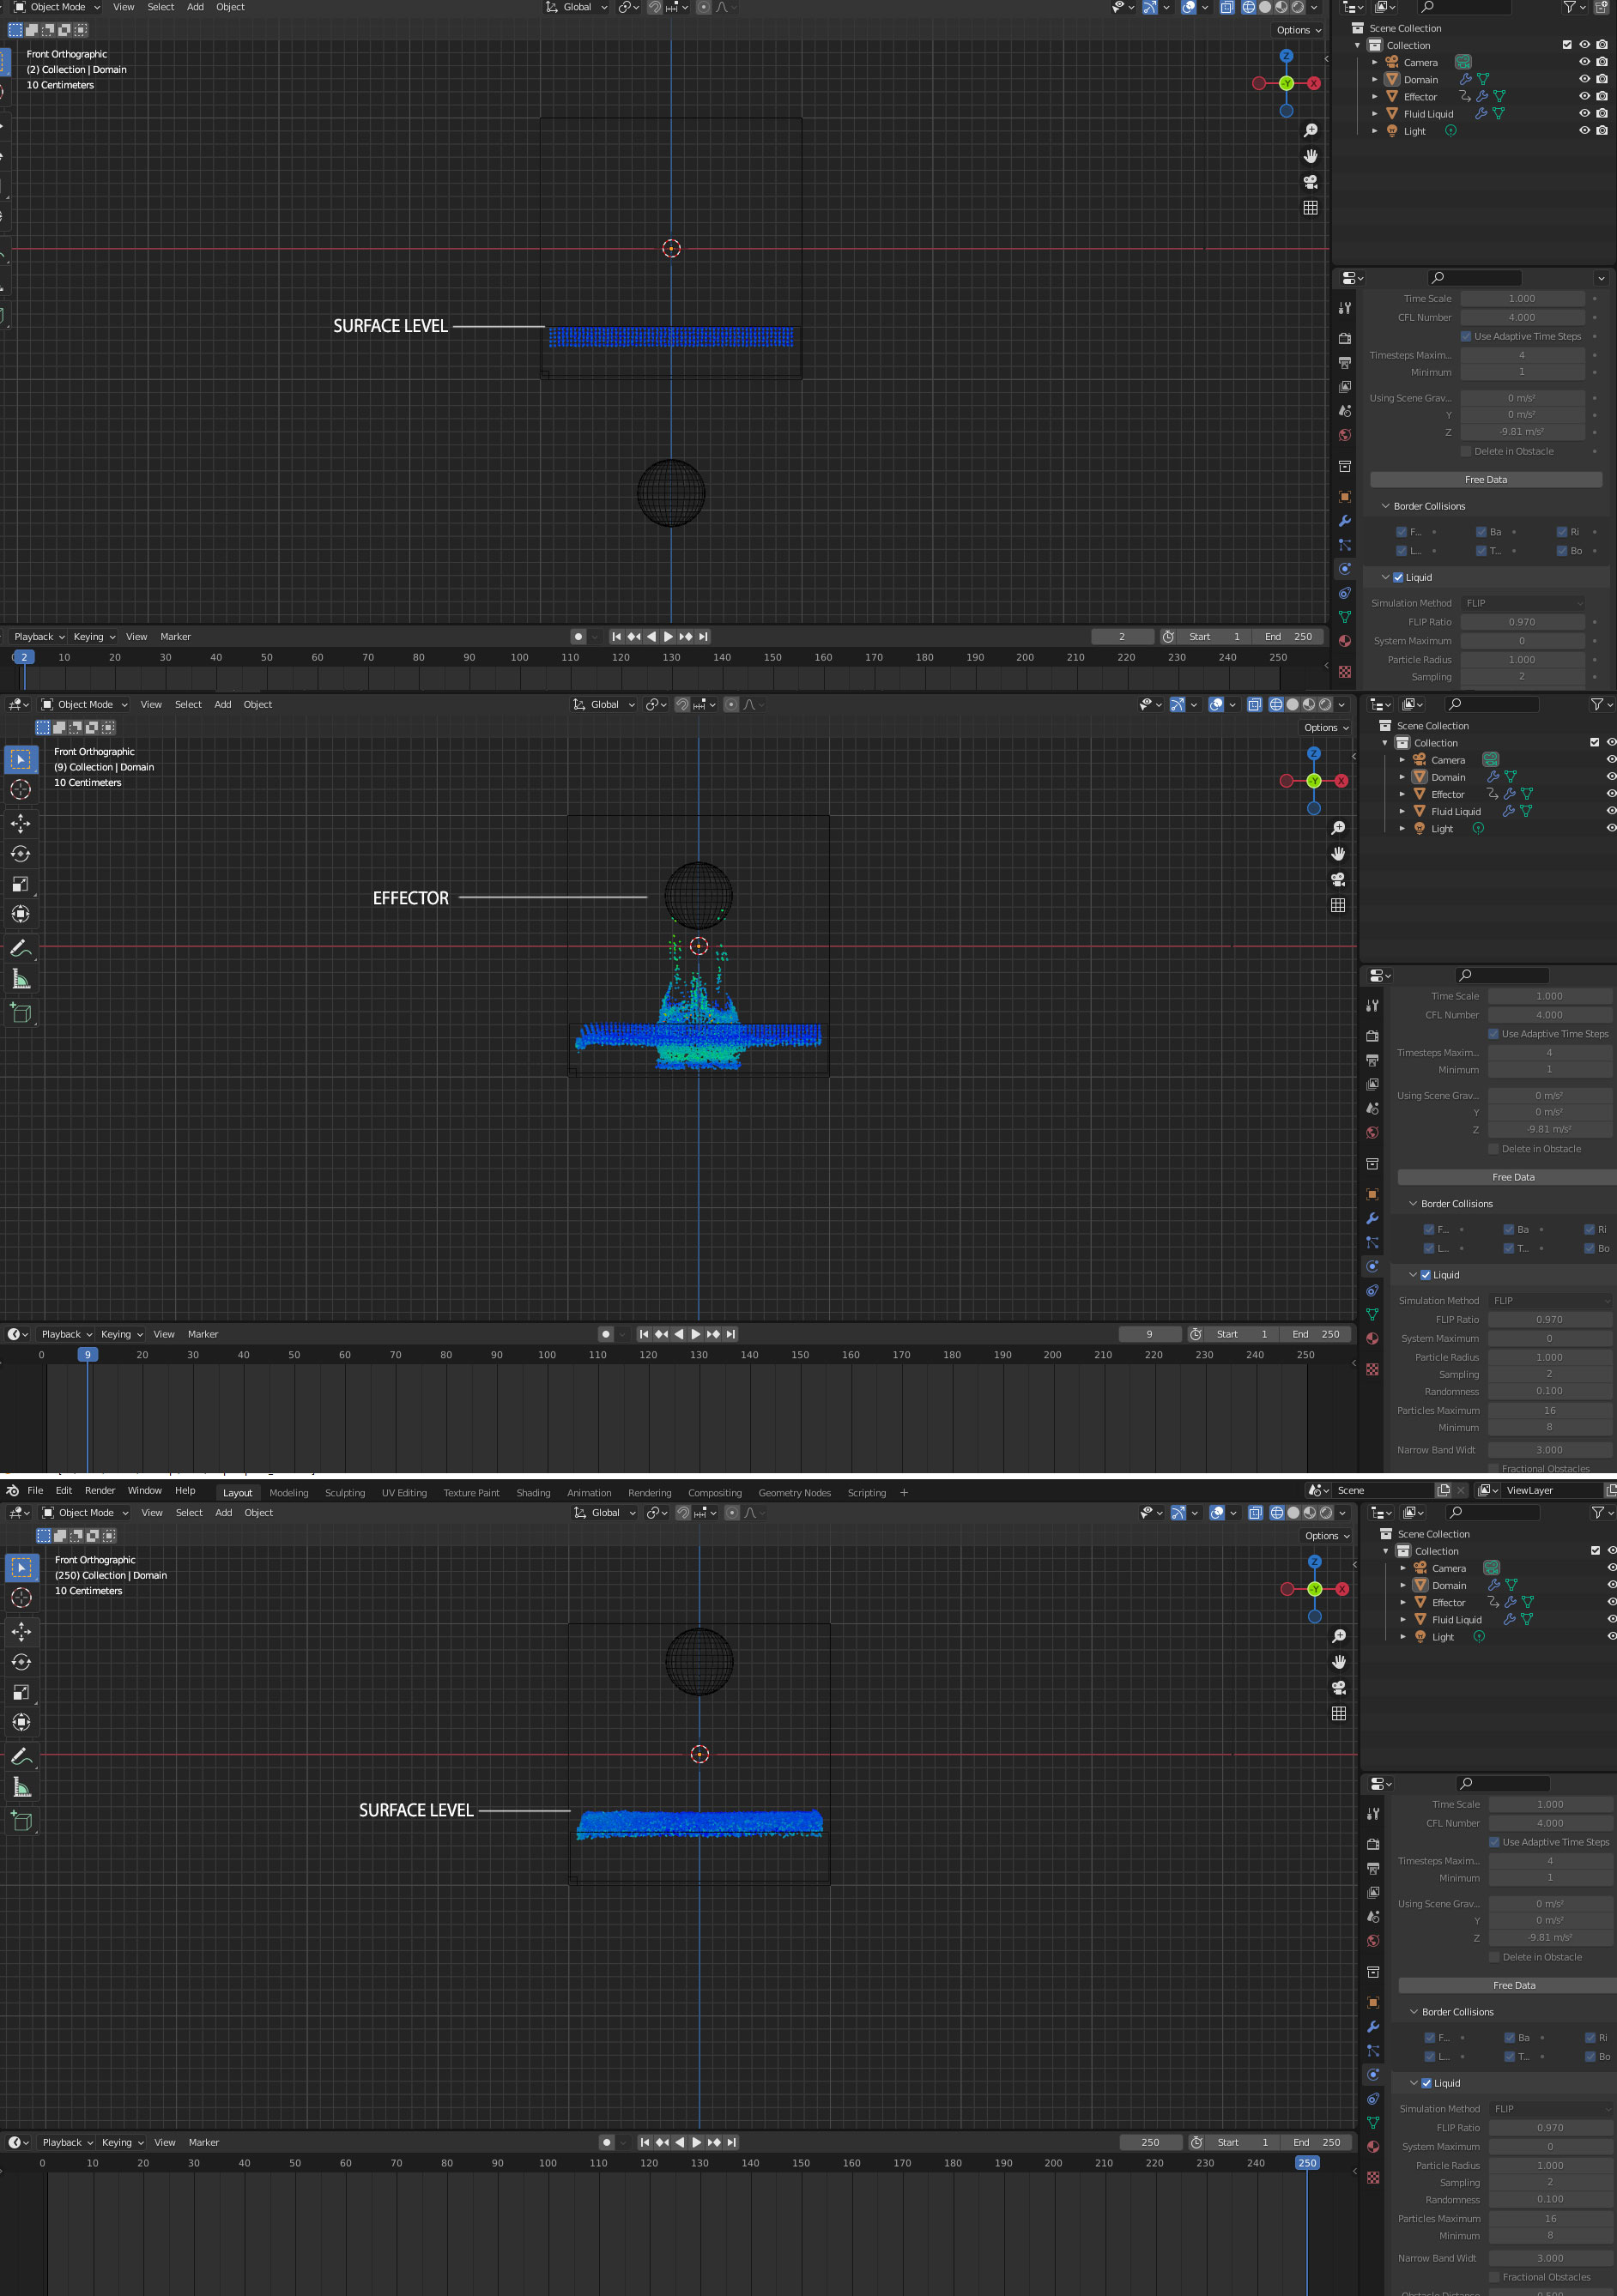This screenshot has height=2296, width=1617.
Task: Click Free Data button in frame 2 window
Action: click(x=1486, y=480)
